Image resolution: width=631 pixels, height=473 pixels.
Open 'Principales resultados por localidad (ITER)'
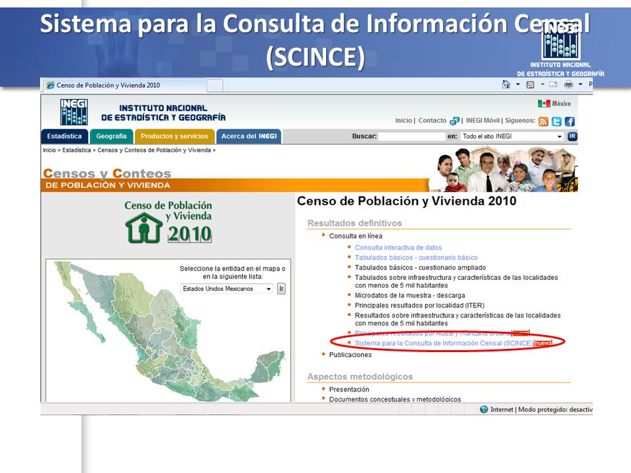click(x=419, y=305)
